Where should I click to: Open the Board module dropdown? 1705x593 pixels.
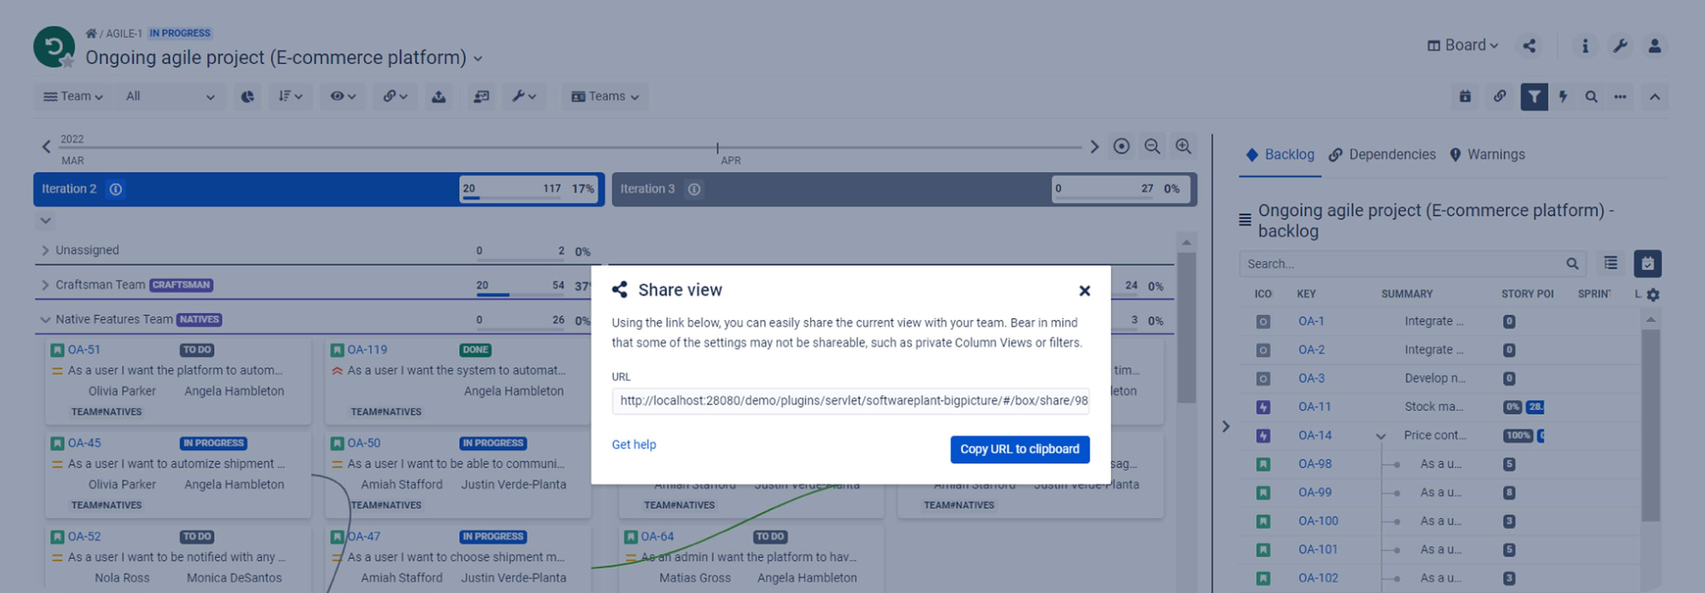coord(1462,46)
